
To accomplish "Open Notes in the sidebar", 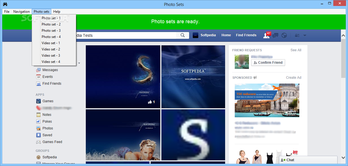I will [x=47, y=115].
